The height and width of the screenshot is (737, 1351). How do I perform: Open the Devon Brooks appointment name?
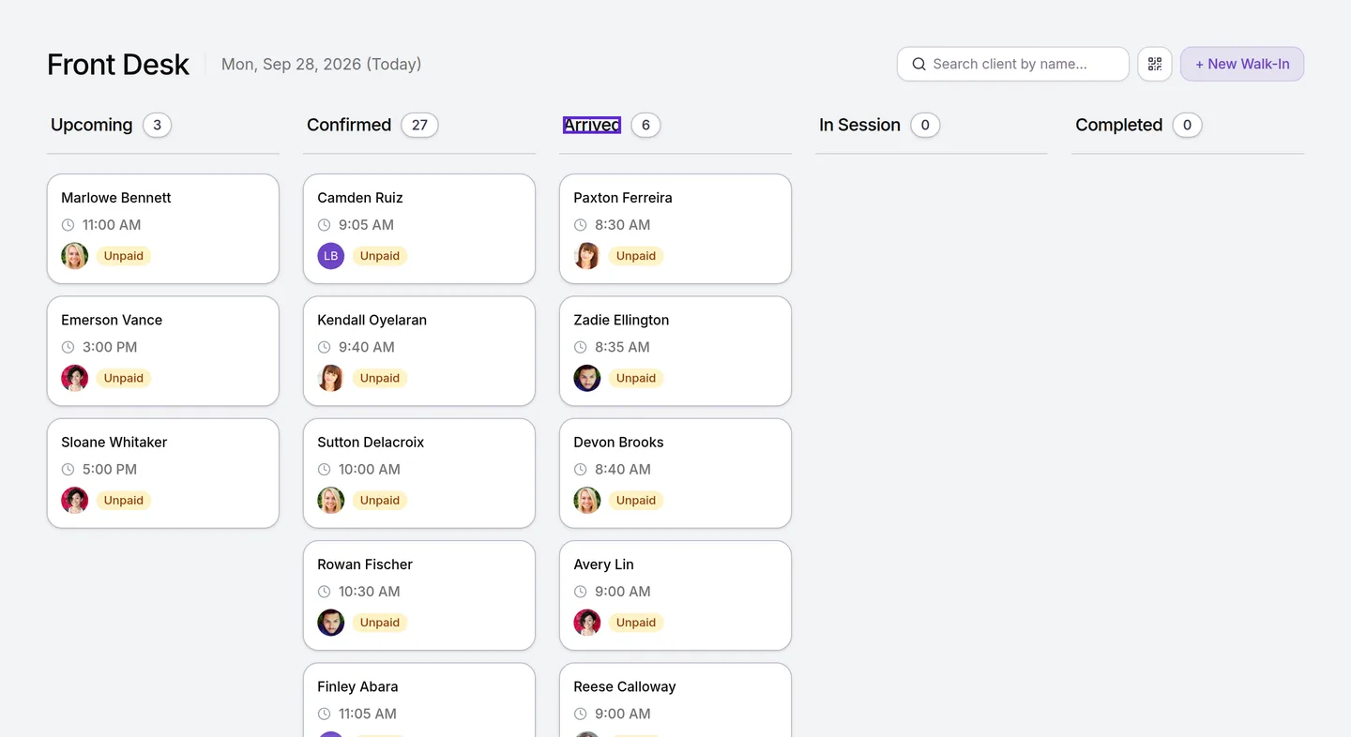point(618,442)
